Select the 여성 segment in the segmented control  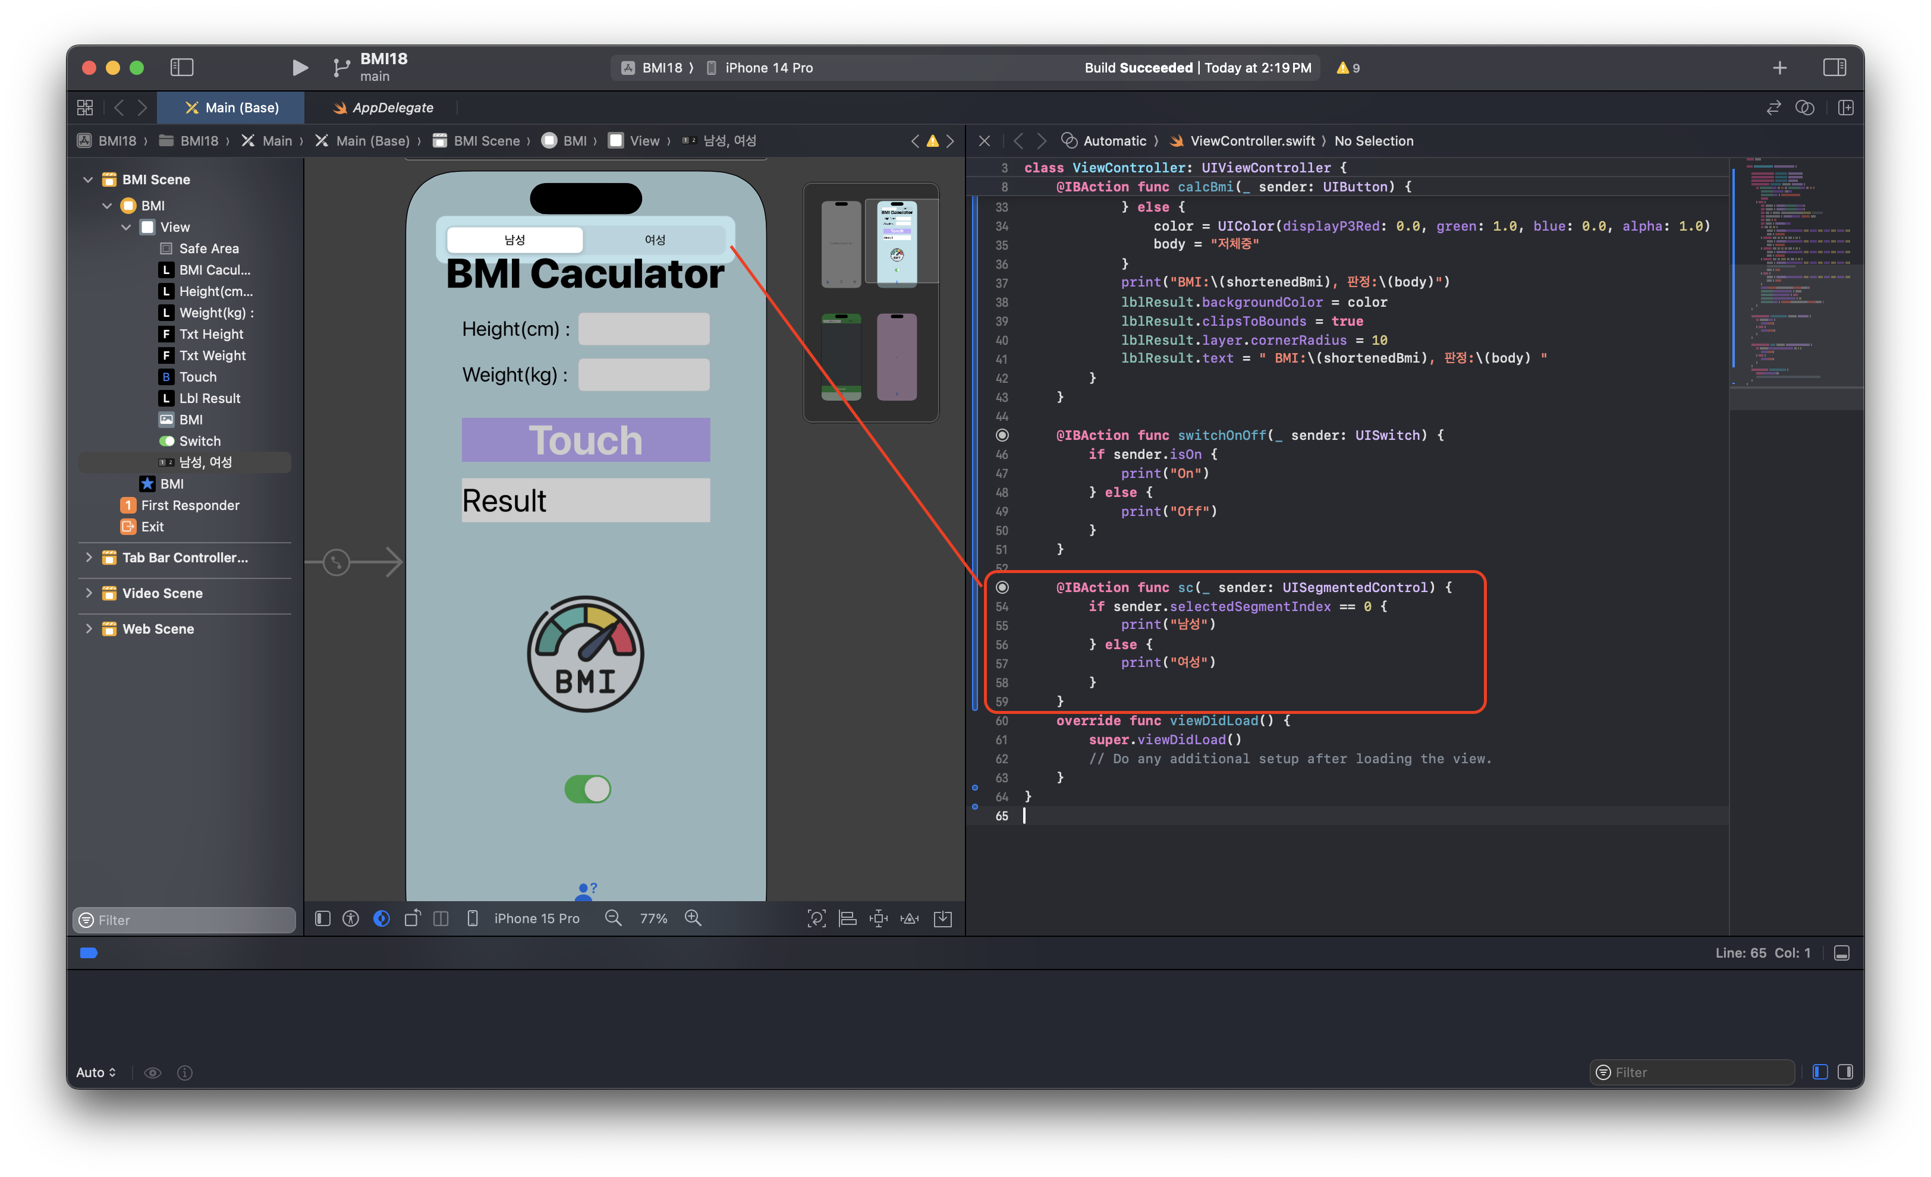tap(655, 240)
